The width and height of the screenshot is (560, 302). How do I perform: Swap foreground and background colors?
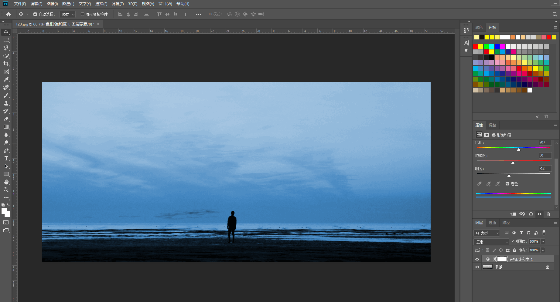8,205
